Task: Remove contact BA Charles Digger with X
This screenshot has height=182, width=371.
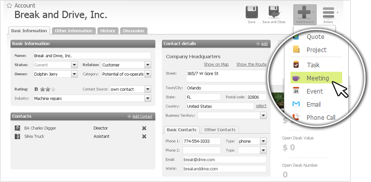Action: (144, 128)
